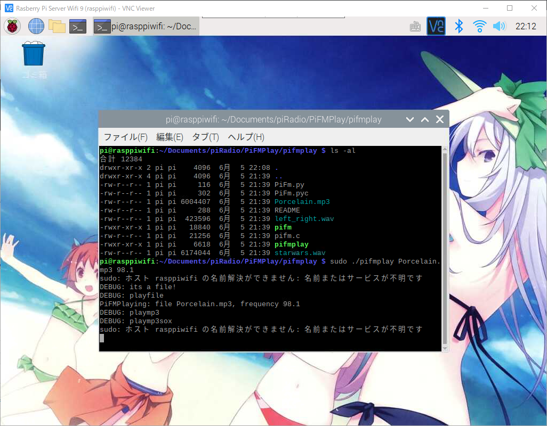Click the 'ls -al' command text
This screenshot has width=547, height=426.
[343, 151]
